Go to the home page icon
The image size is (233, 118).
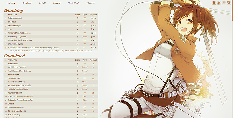tap(219, 3)
